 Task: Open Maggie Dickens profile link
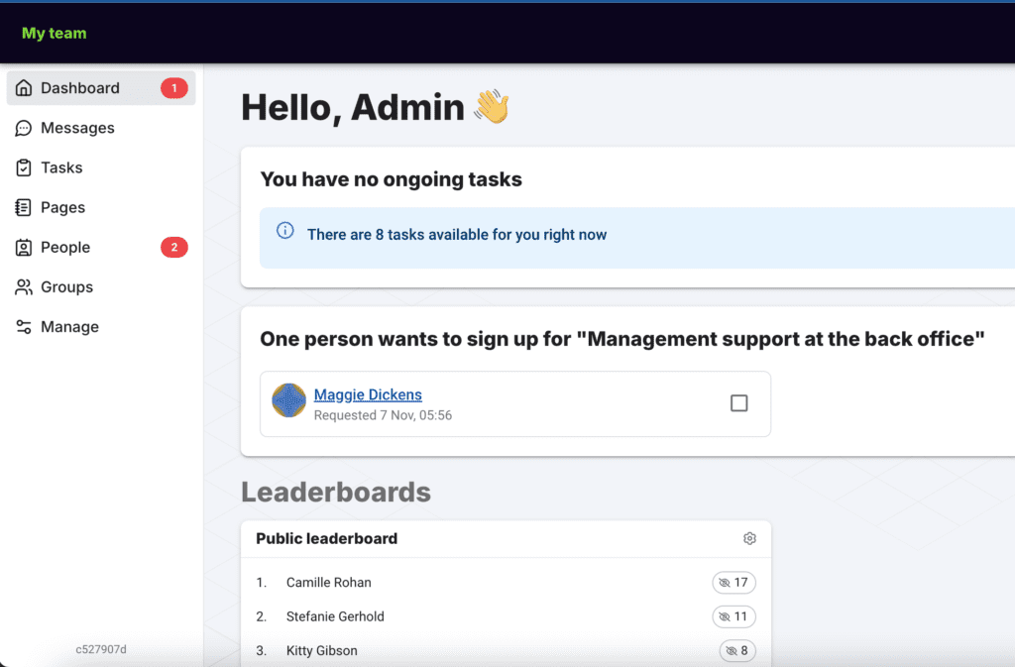[x=368, y=394]
